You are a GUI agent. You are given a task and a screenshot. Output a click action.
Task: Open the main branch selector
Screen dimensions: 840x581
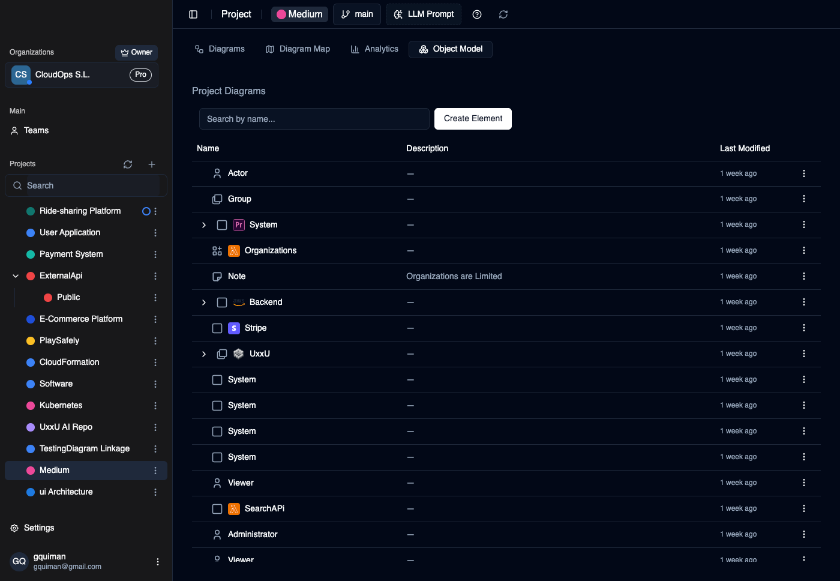coord(357,14)
